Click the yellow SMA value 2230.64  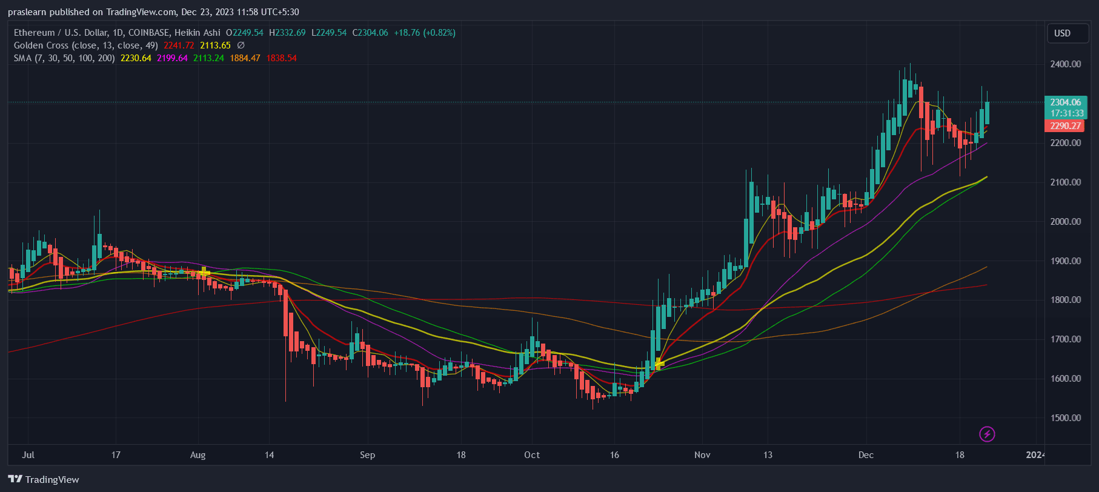click(x=136, y=58)
